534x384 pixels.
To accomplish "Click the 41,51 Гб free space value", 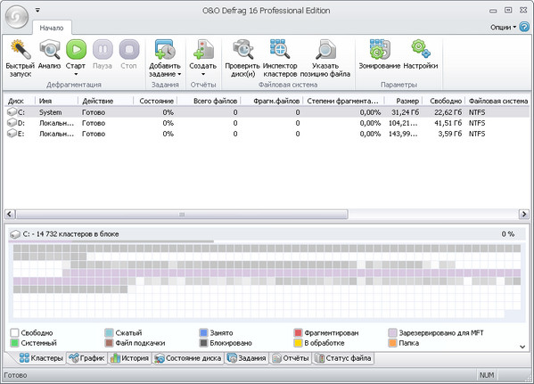I will pyautogui.click(x=448, y=123).
